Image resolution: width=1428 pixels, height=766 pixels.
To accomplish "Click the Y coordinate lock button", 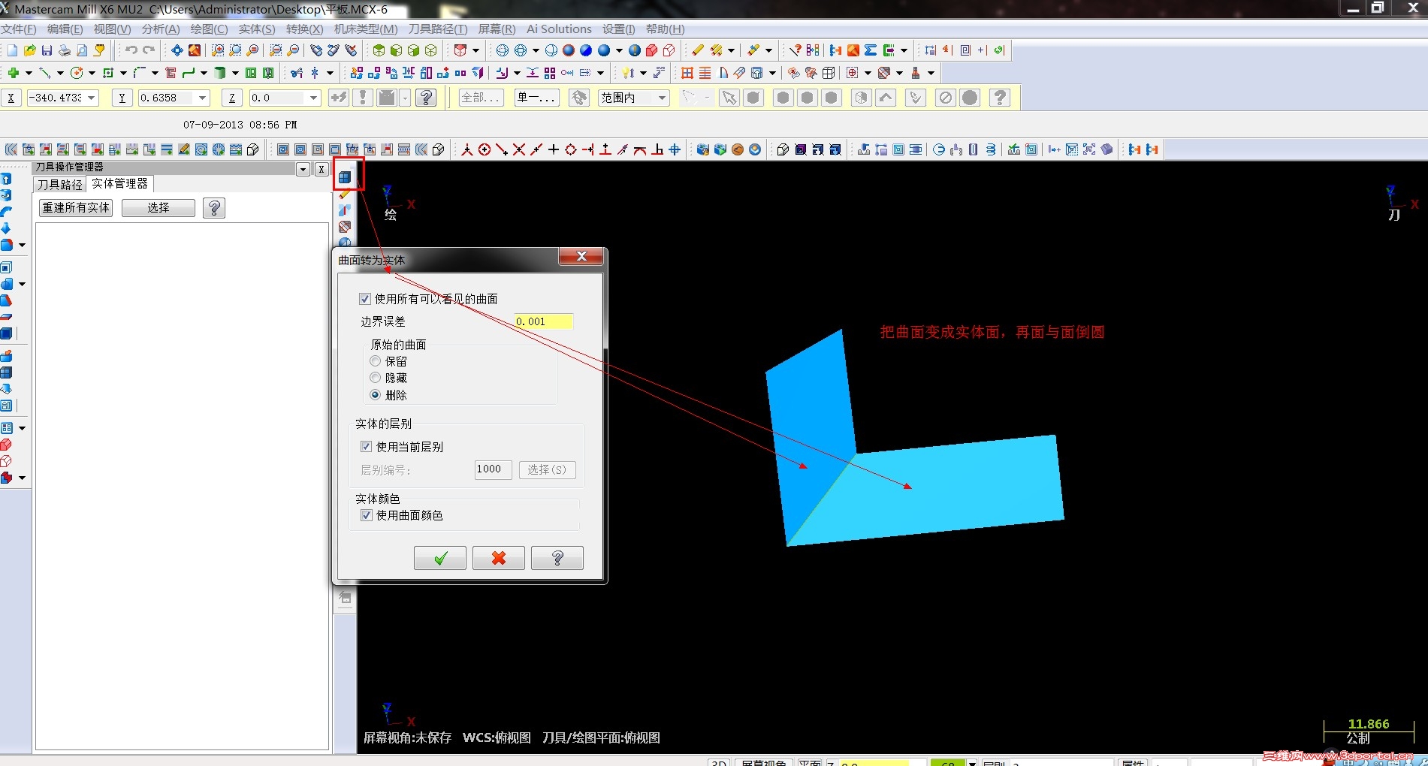I will tap(122, 98).
